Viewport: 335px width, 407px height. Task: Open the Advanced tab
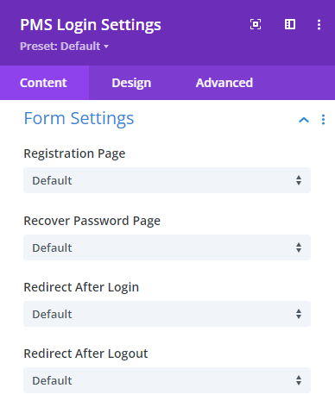tap(224, 83)
